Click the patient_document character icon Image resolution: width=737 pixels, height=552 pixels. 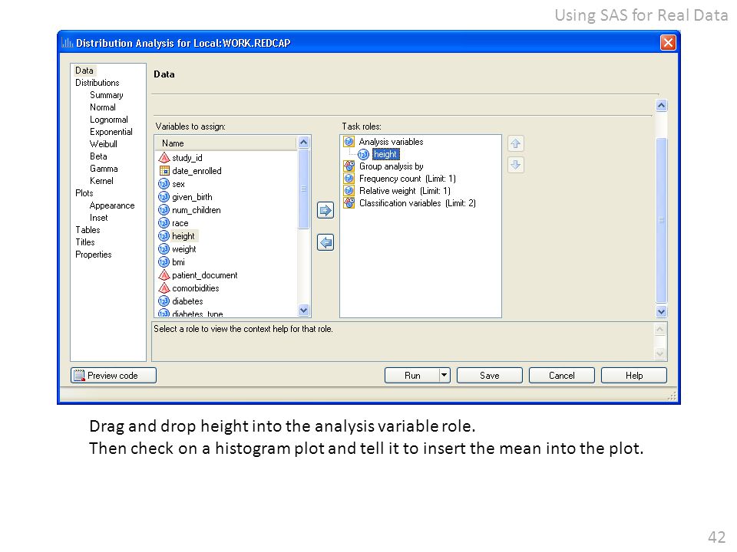164,275
